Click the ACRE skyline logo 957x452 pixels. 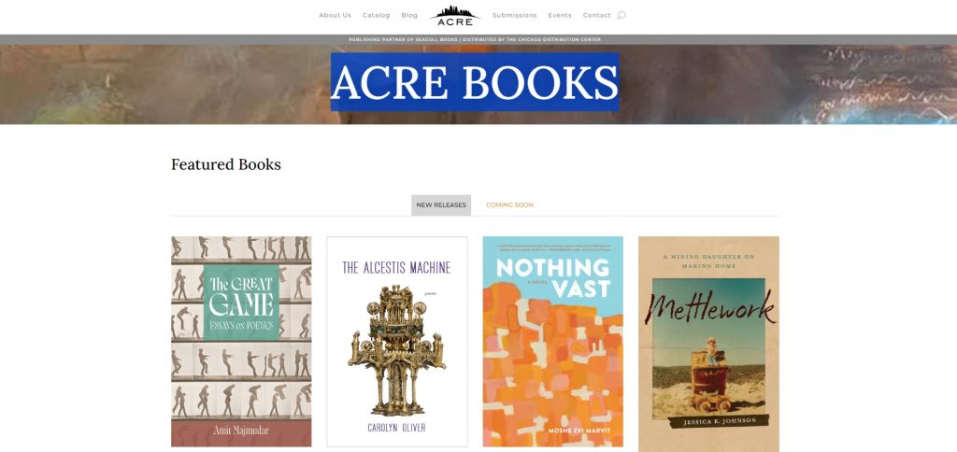click(x=455, y=16)
